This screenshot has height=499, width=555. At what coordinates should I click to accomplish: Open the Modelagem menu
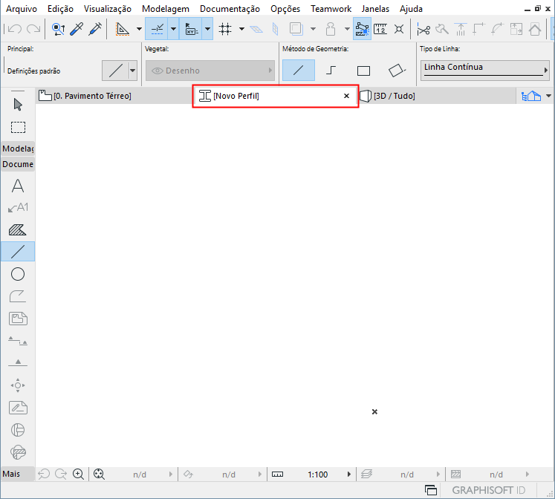pos(166,9)
